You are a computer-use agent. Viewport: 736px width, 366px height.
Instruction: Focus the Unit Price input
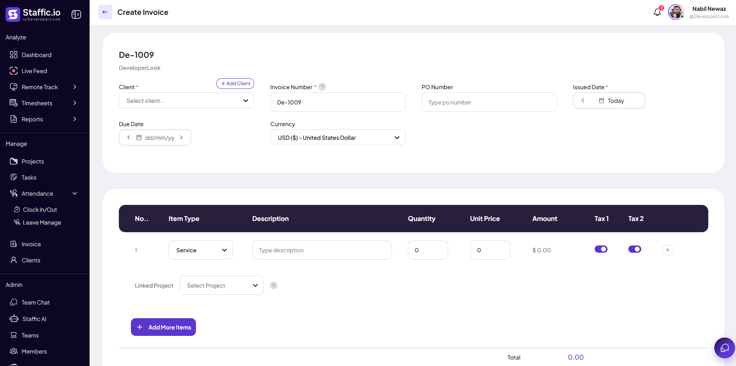490,250
